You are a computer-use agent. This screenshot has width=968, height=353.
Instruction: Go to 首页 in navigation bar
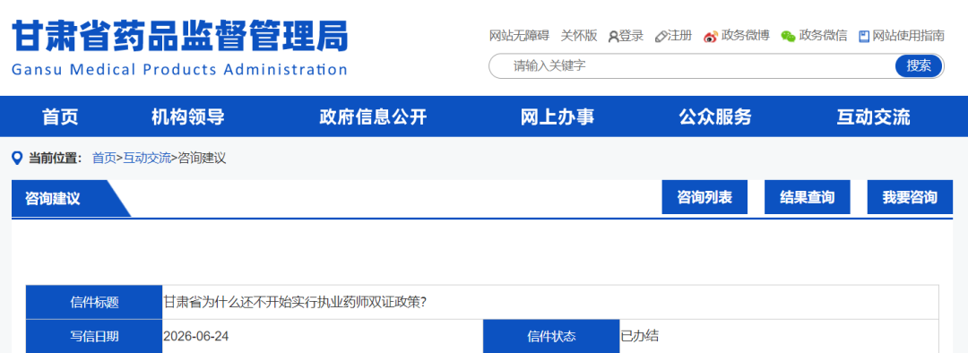[x=60, y=116]
